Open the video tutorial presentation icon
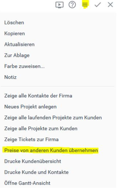Screen dimensions: 140x192 (59, 5)
